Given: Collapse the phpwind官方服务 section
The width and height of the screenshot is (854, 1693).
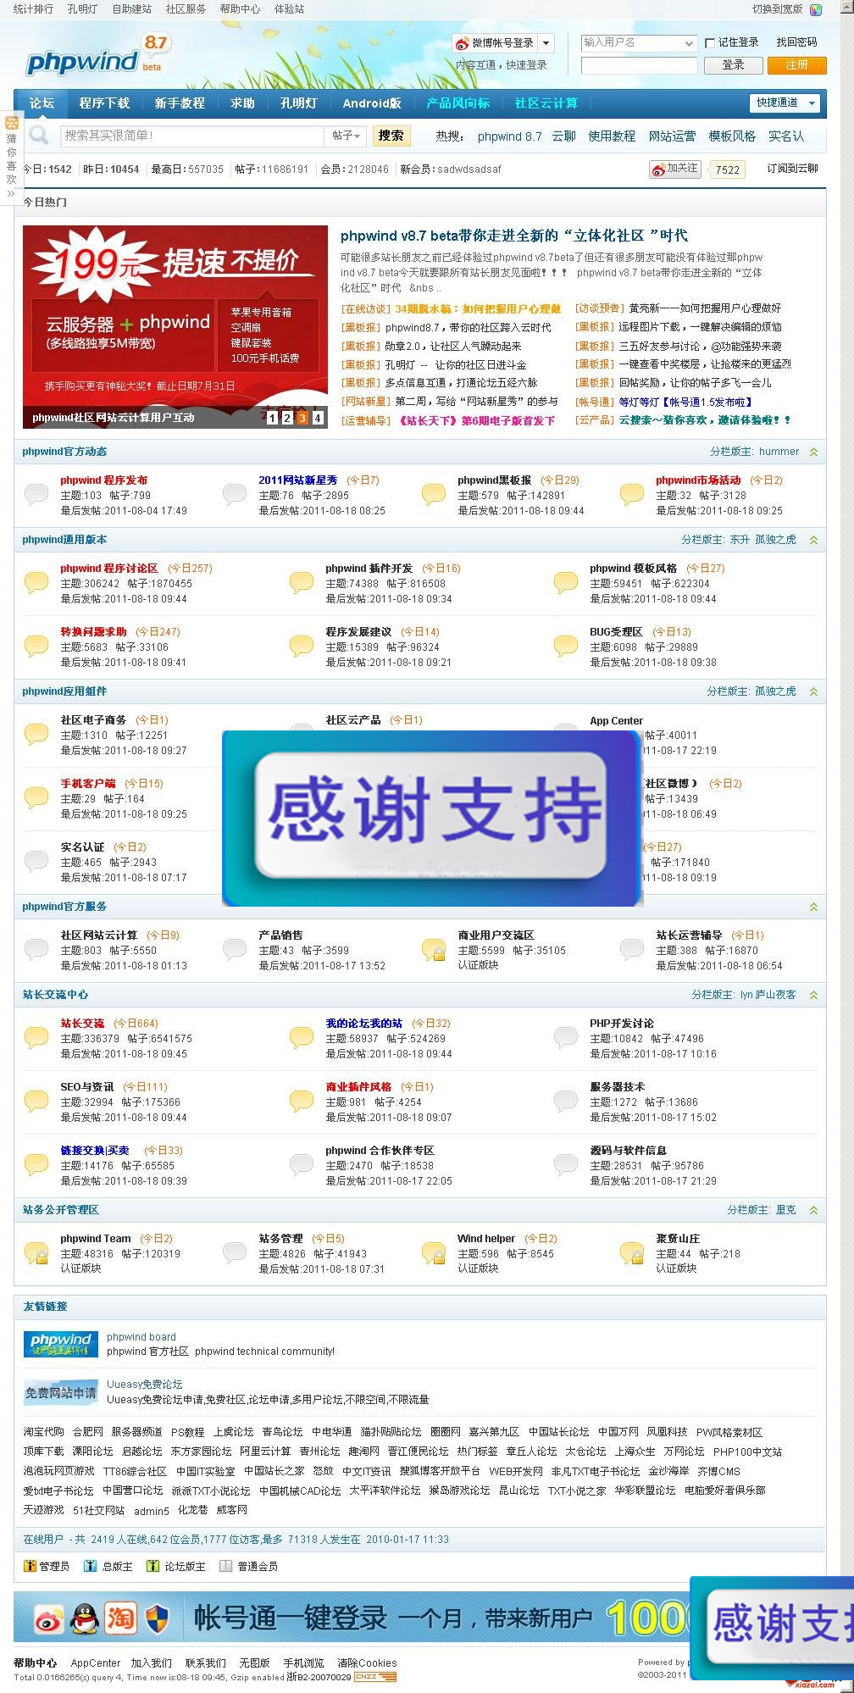Looking at the screenshot, I should (x=813, y=907).
